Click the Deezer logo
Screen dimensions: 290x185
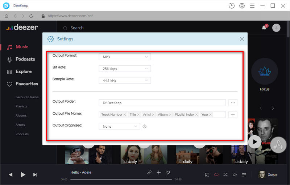click(x=22, y=27)
